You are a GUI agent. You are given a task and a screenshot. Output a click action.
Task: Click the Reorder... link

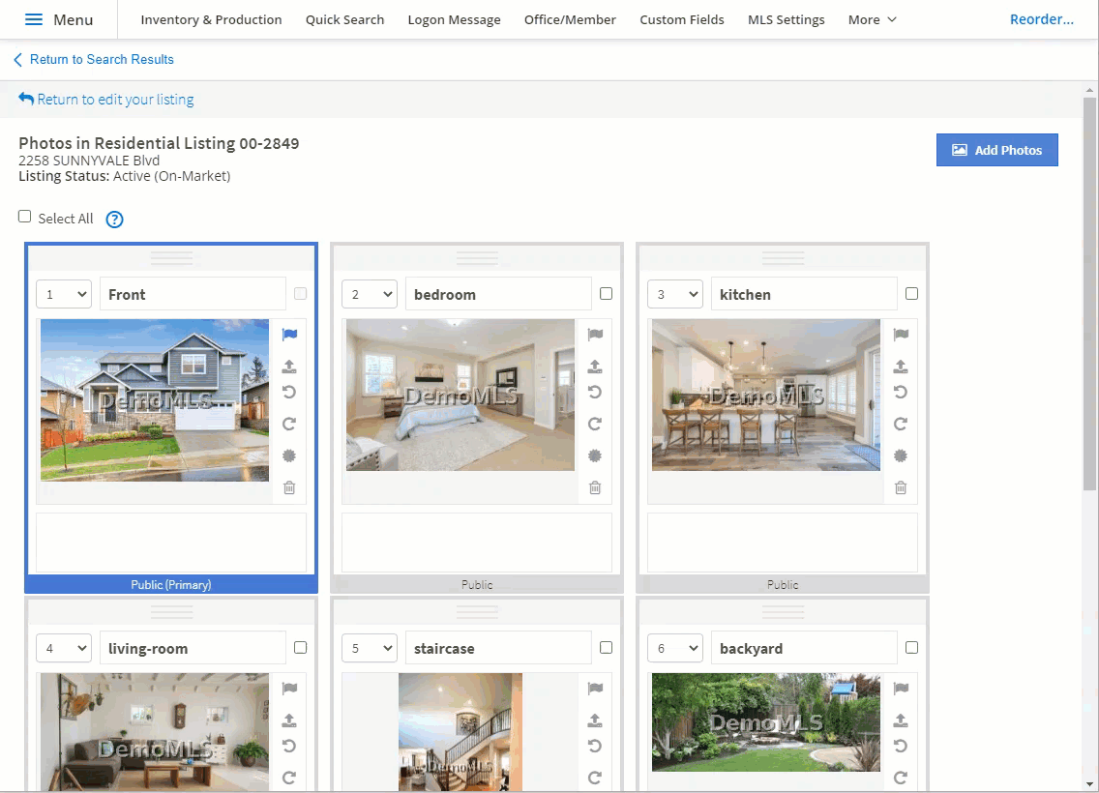pyautogui.click(x=1042, y=19)
